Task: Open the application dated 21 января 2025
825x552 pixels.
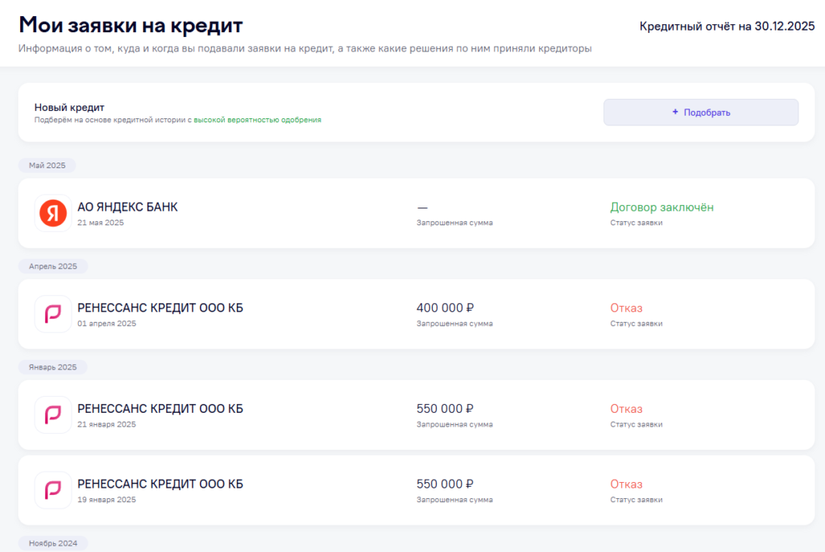Action: pyautogui.click(x=417, y=414)
